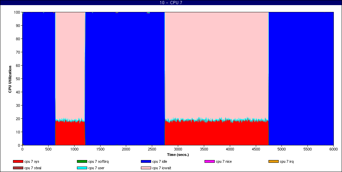
Task: Click the narrow red sys area near 1000 seconds
Action: click(x=70, y=133)
